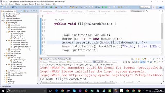Close the FlightSearch editor tab
The height and width of the screenshot is (93, 165).
point(144,11)
